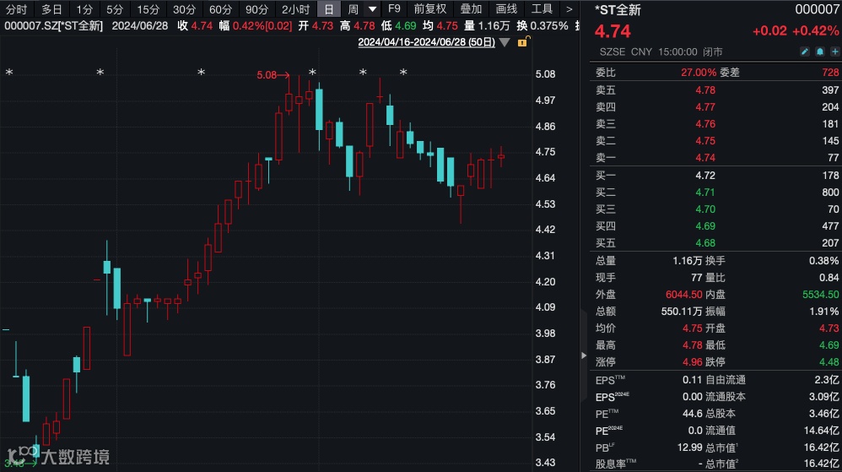Screen dimensions: 842x472
Task: Expand the side panel collapse arrow
Action: pos(584,355)
